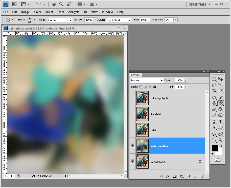Launch Adobe Bridge
The height and width of the screenshot is (188, 231).
tap(14, 4)
